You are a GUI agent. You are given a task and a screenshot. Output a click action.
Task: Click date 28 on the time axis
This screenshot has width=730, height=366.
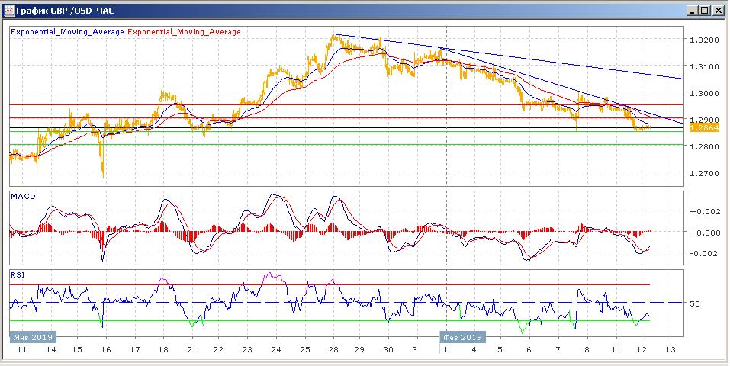(x=333, y=349)
